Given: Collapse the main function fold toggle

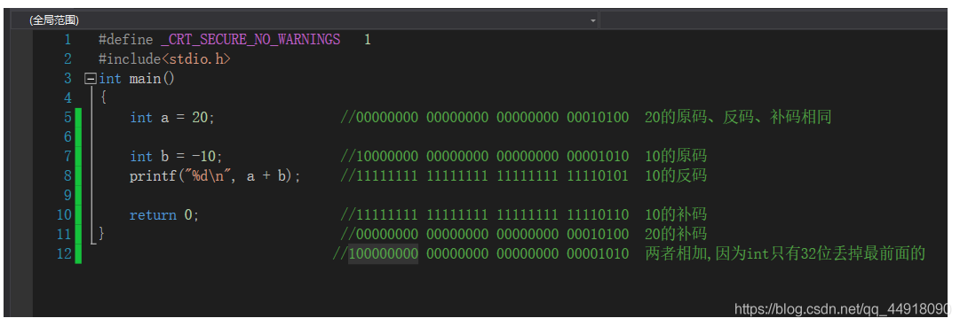Looking at the screenshot, I should (90, 79).
